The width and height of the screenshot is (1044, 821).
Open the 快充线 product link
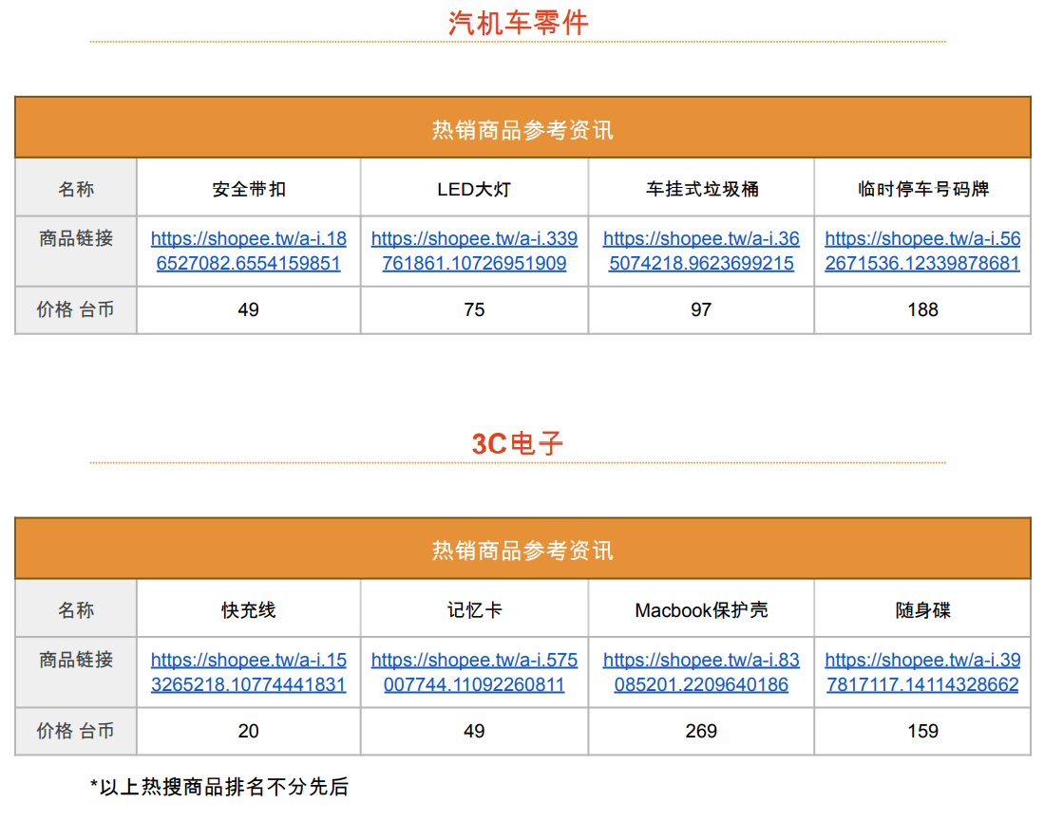click(x=249, y=672)
